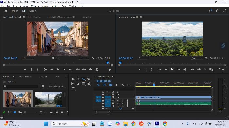Open Source monitor 1/2 resolution dropdown
Viewport: 229px width, 128px height.
tap(83, 58)
